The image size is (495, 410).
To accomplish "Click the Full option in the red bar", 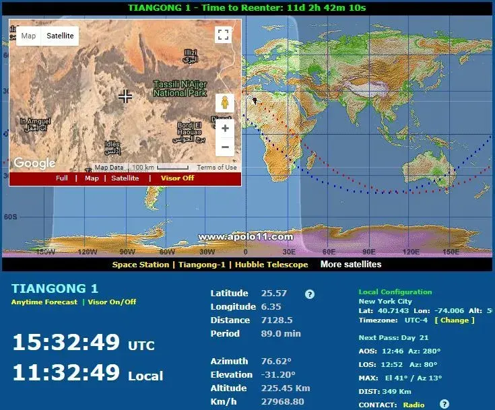I will click(62, 178).
